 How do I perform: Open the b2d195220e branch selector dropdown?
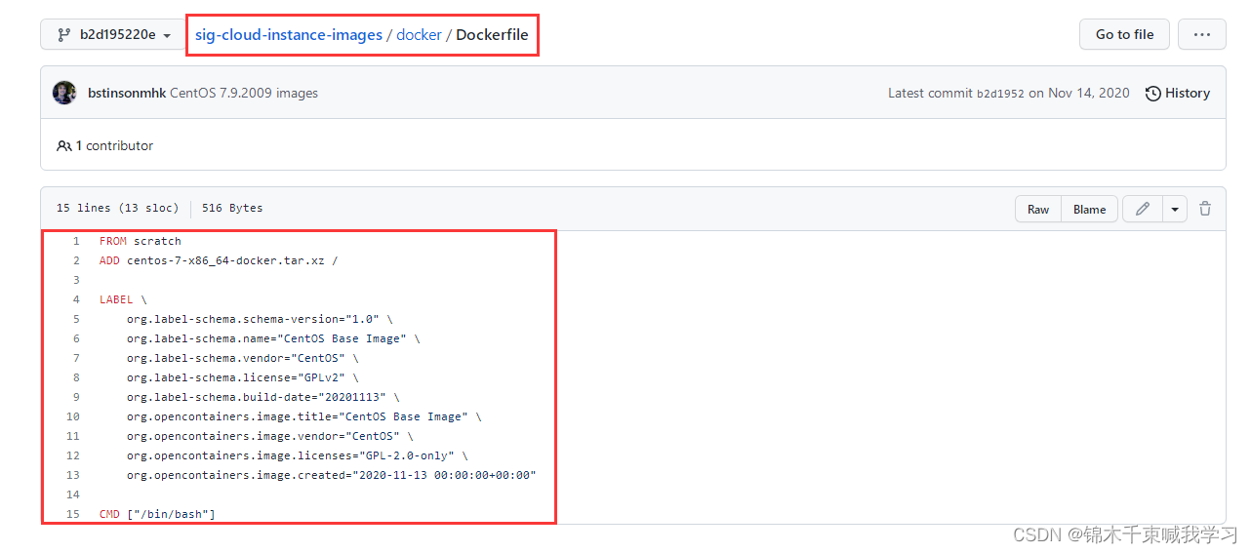113,34
